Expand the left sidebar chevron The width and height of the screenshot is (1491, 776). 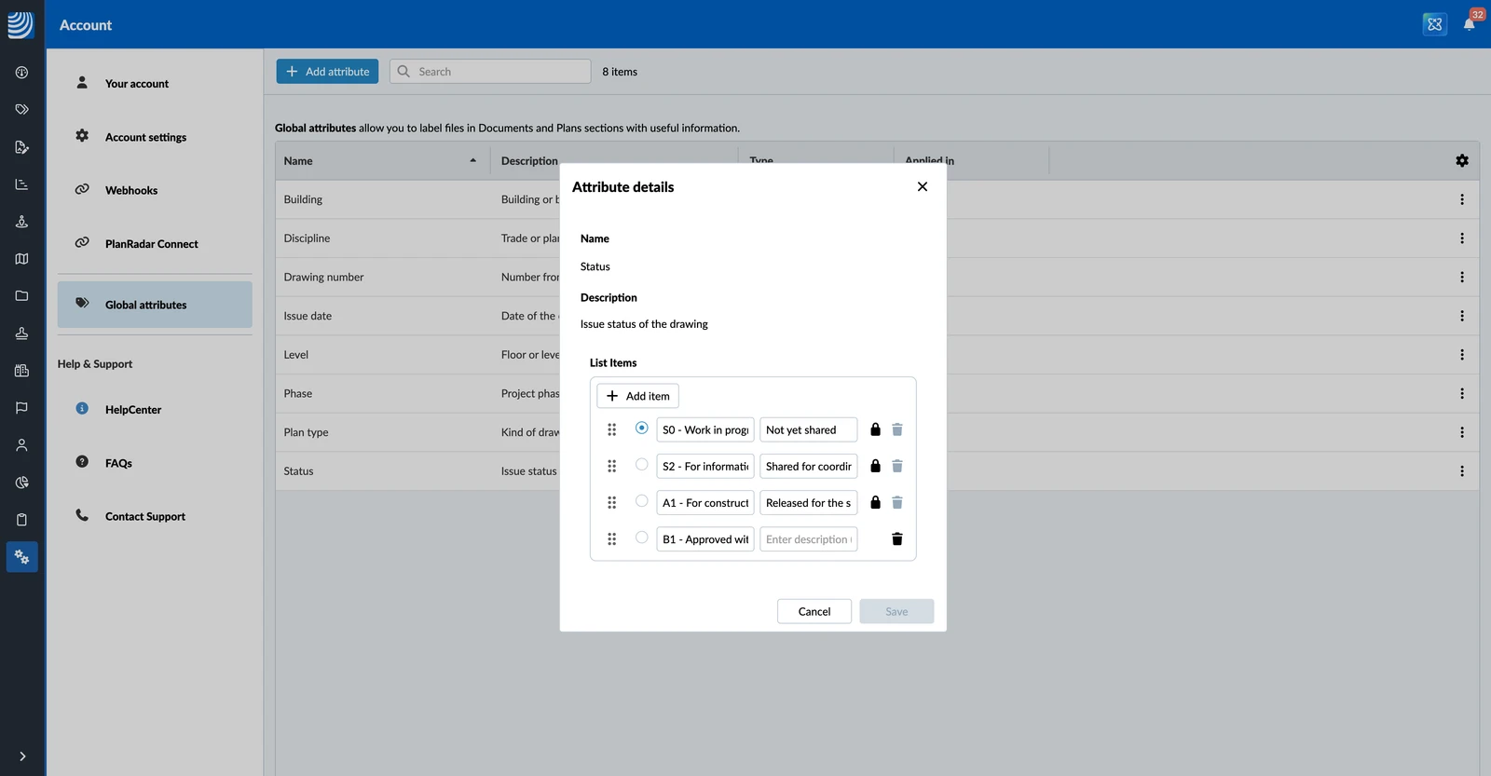coord(22,756)
